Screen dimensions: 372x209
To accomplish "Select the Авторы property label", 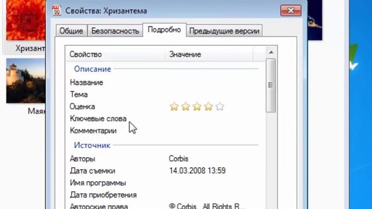I will 83,158.
